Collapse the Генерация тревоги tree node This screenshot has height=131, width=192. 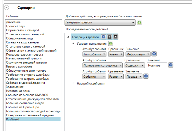pos(68,37)
